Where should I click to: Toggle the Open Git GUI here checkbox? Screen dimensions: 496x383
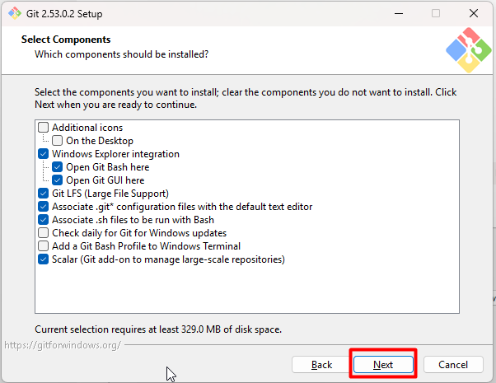click(x=57, y=180)
